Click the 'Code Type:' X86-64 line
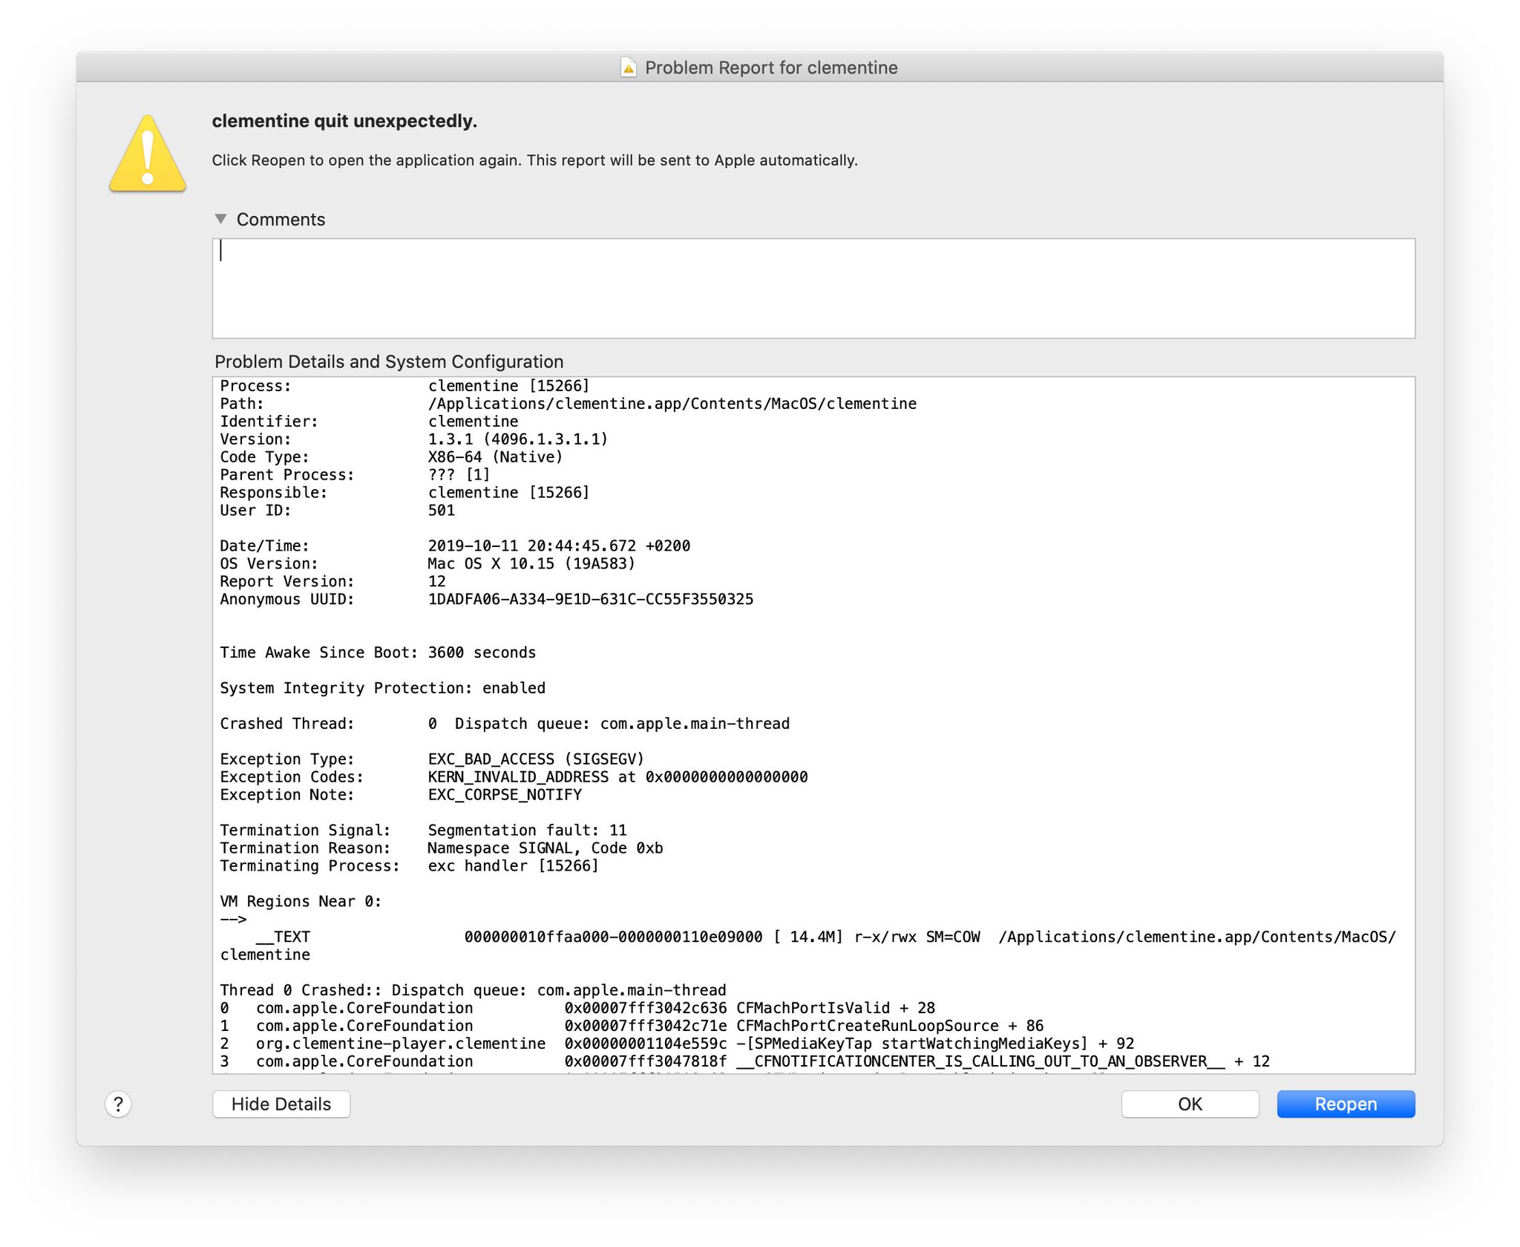 (391, 457)
